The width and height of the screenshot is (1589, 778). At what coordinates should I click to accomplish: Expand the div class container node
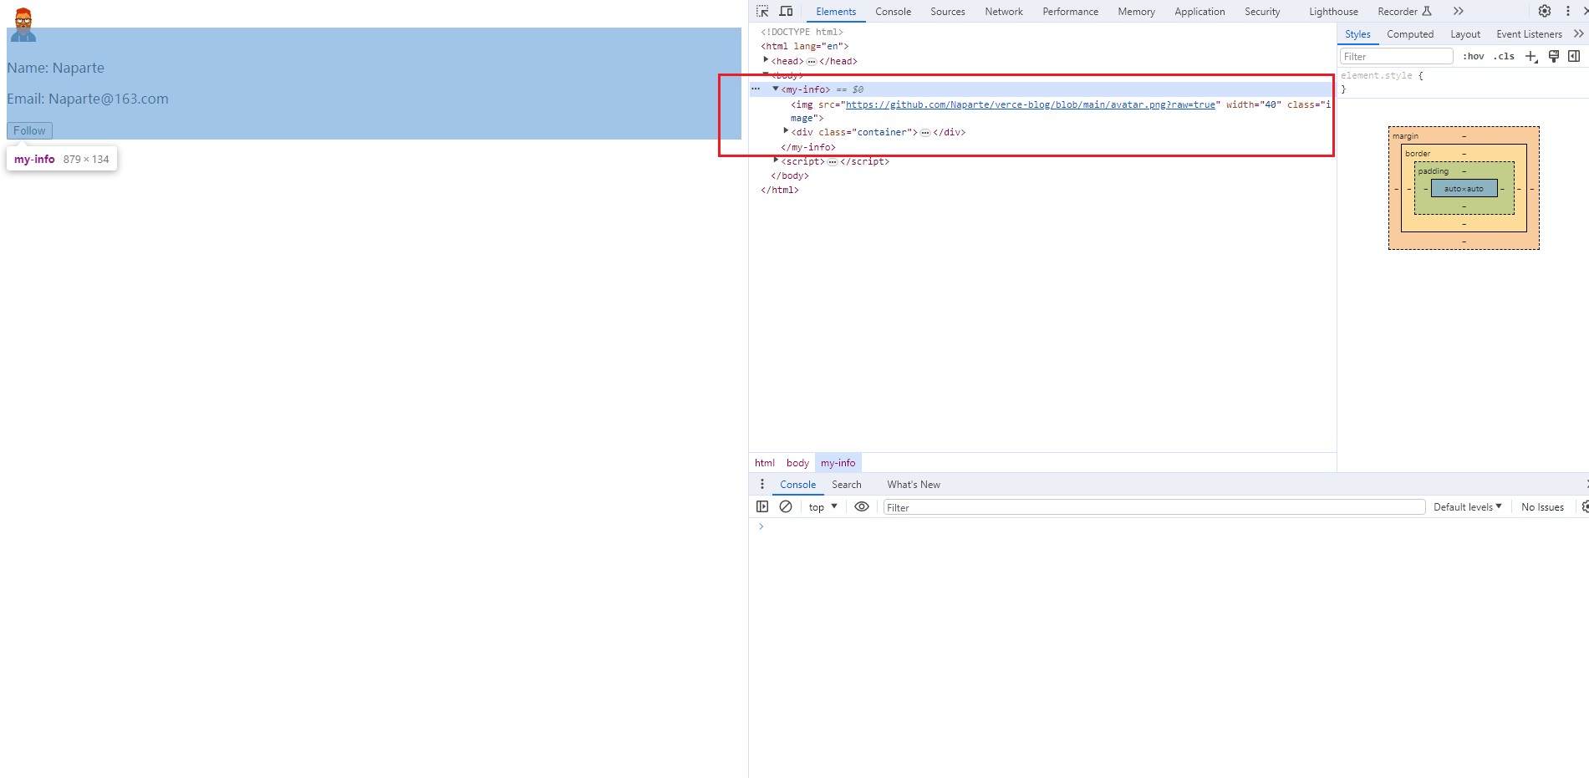(x=786, y=131)
